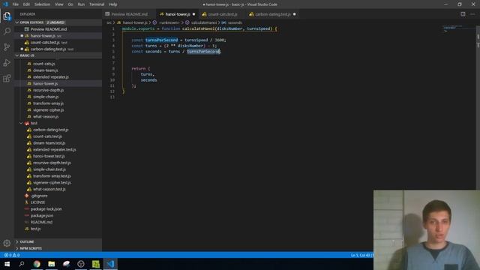
Task: Switch to the hanoi-tower.js tab
Action: (177, 14)
